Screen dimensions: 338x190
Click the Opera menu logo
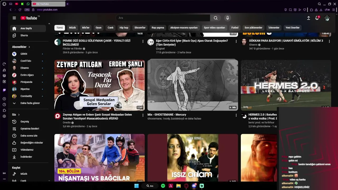point(4,4)
